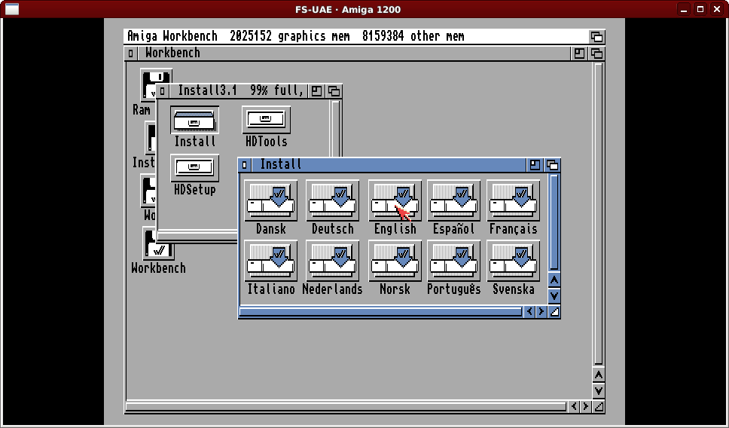
Task: Click the English label text
Action: 395,229
